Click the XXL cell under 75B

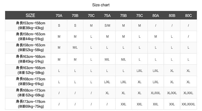[123, 104]
